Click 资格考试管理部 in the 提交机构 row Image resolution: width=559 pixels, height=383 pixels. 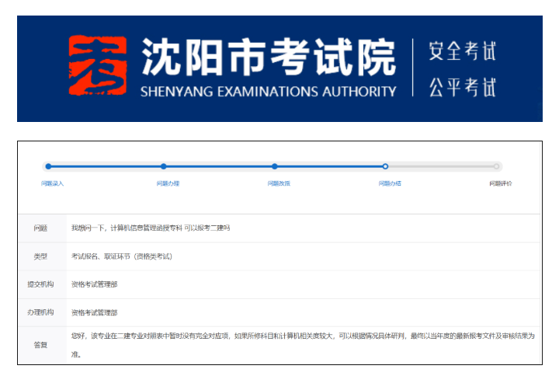tap(94, 284)
